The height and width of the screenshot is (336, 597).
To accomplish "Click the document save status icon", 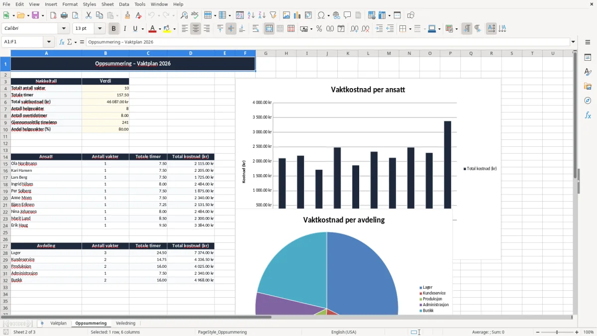I will (6, 332).
